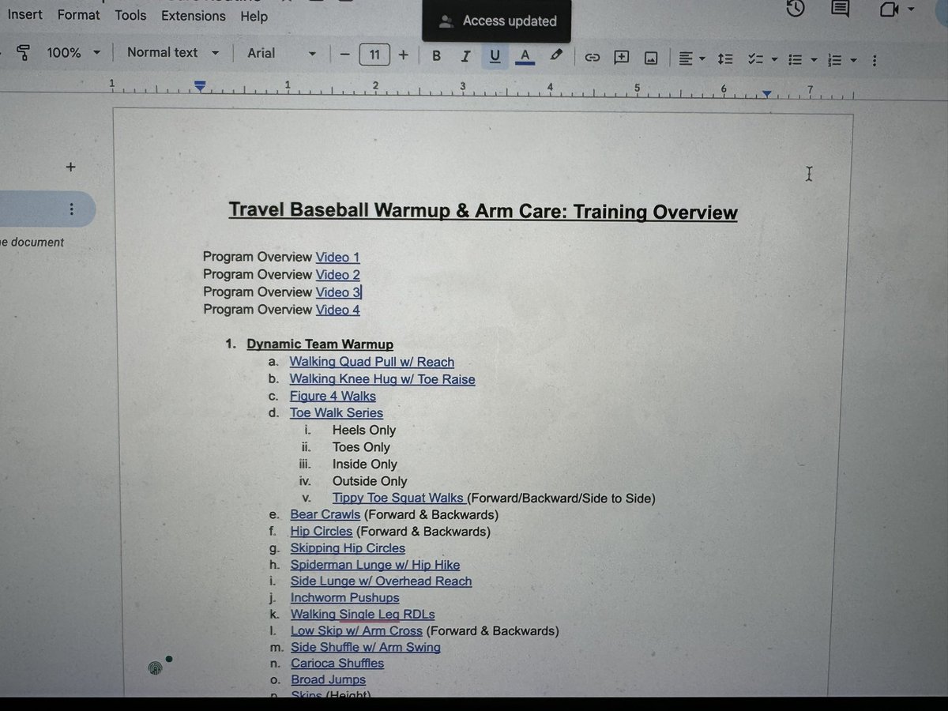The height and width of the screenshot is (711, 948).
Task: Toggle italic formatting
Action: click(465, 55)
